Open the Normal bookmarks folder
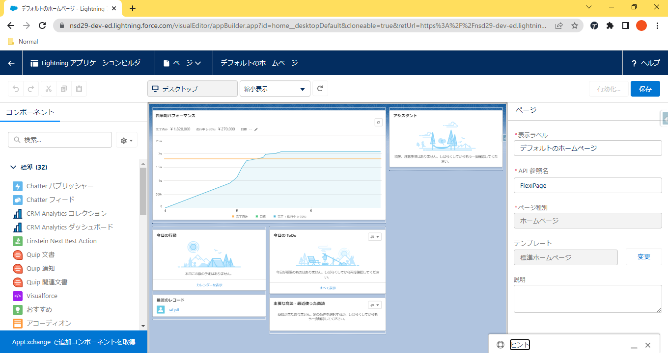Screen dimensions: 668x353 coord(23,42)
